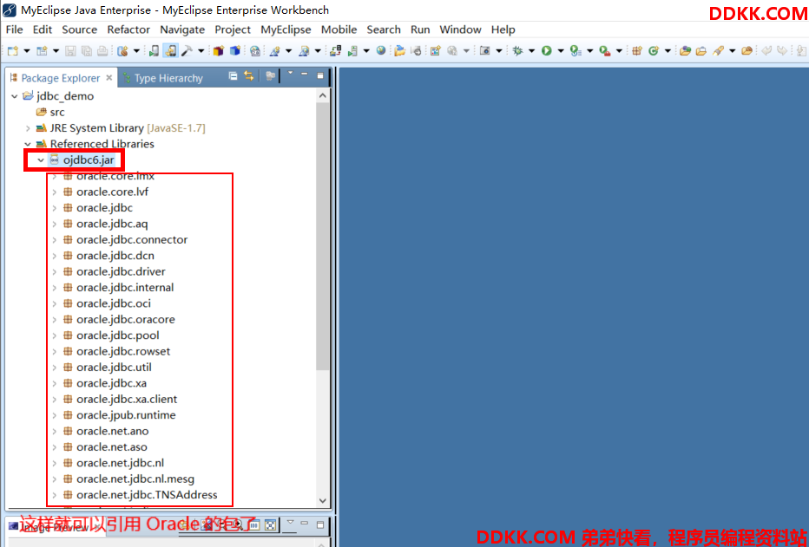This screenshot has height=547, width=809.
Task: Click the blue cube toolbar icon
Action: [234, 50]
